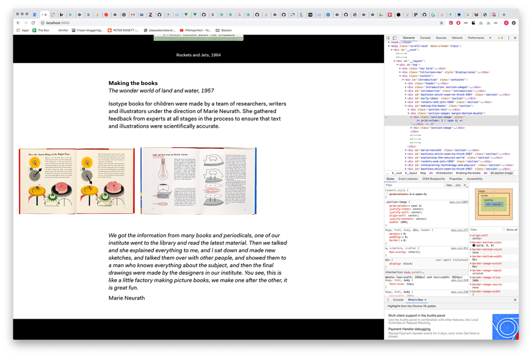Open the Apps bookmark shortcut
The width and height of the screenshot is (532, 357).
pos(23,30)
